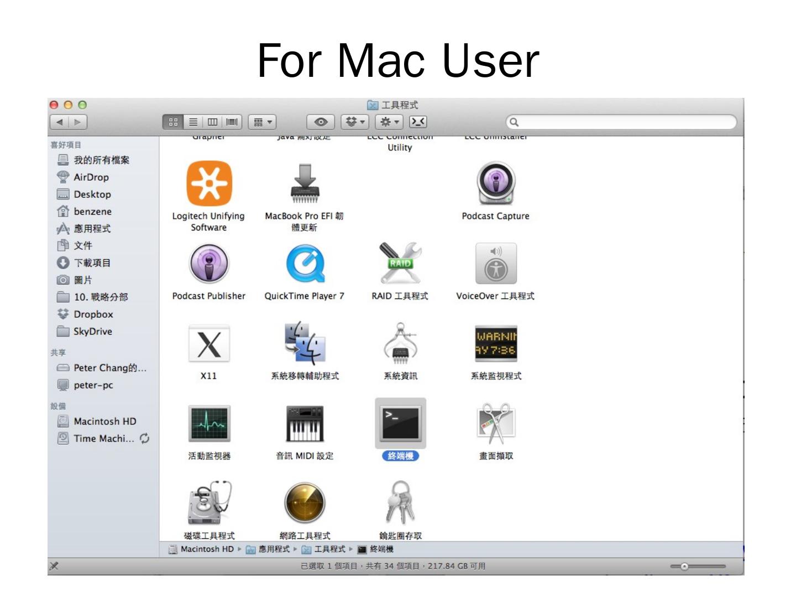Go back in Finder history

coord(59,122)
